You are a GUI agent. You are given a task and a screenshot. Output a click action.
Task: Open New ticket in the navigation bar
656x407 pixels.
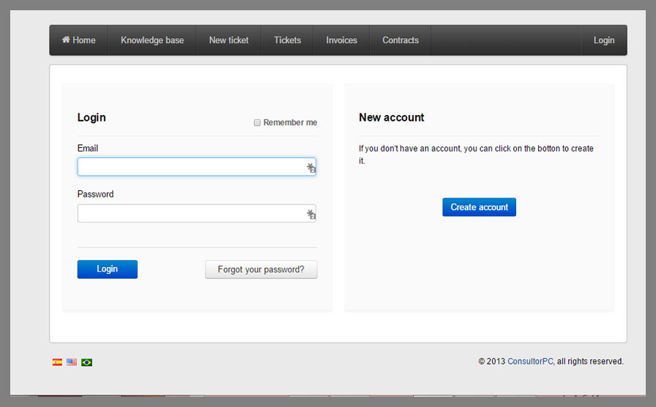coord(229,40)
